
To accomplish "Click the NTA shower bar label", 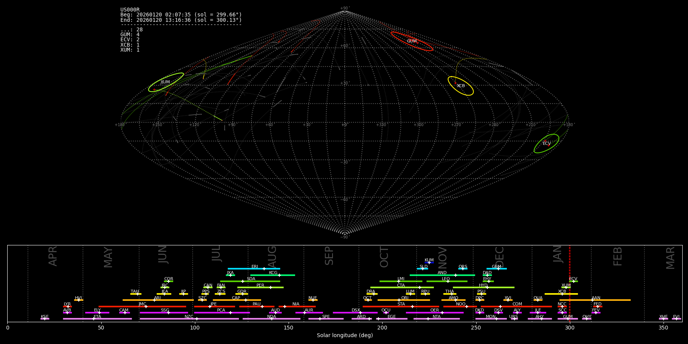I will click(436, 317).
